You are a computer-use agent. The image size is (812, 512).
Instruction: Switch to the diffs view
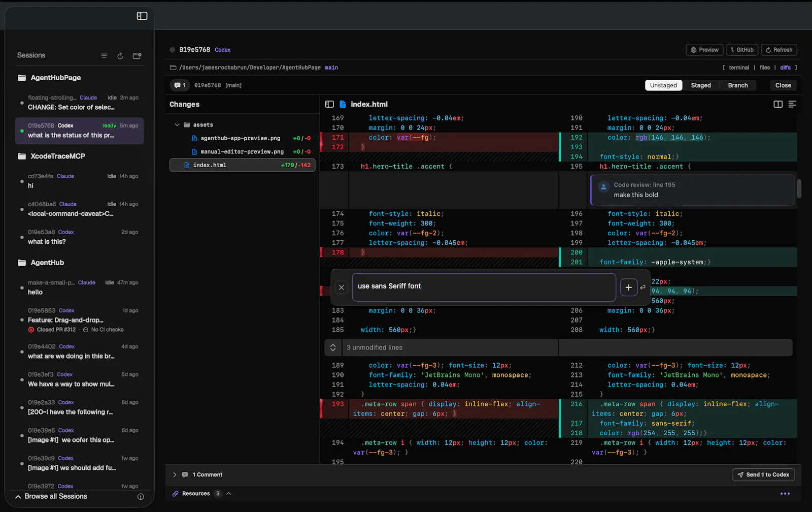[x=786, y=68]
